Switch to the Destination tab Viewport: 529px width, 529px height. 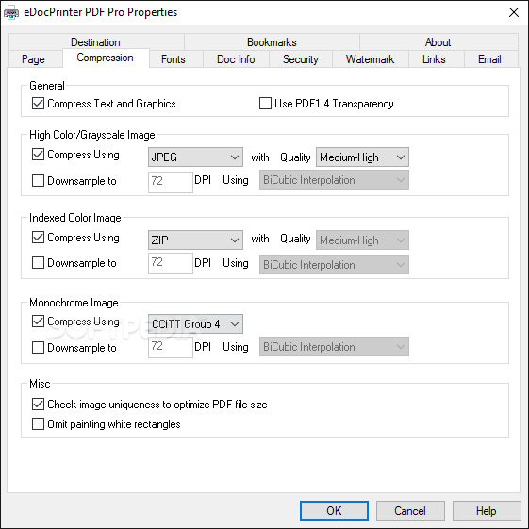click(96, 42)
